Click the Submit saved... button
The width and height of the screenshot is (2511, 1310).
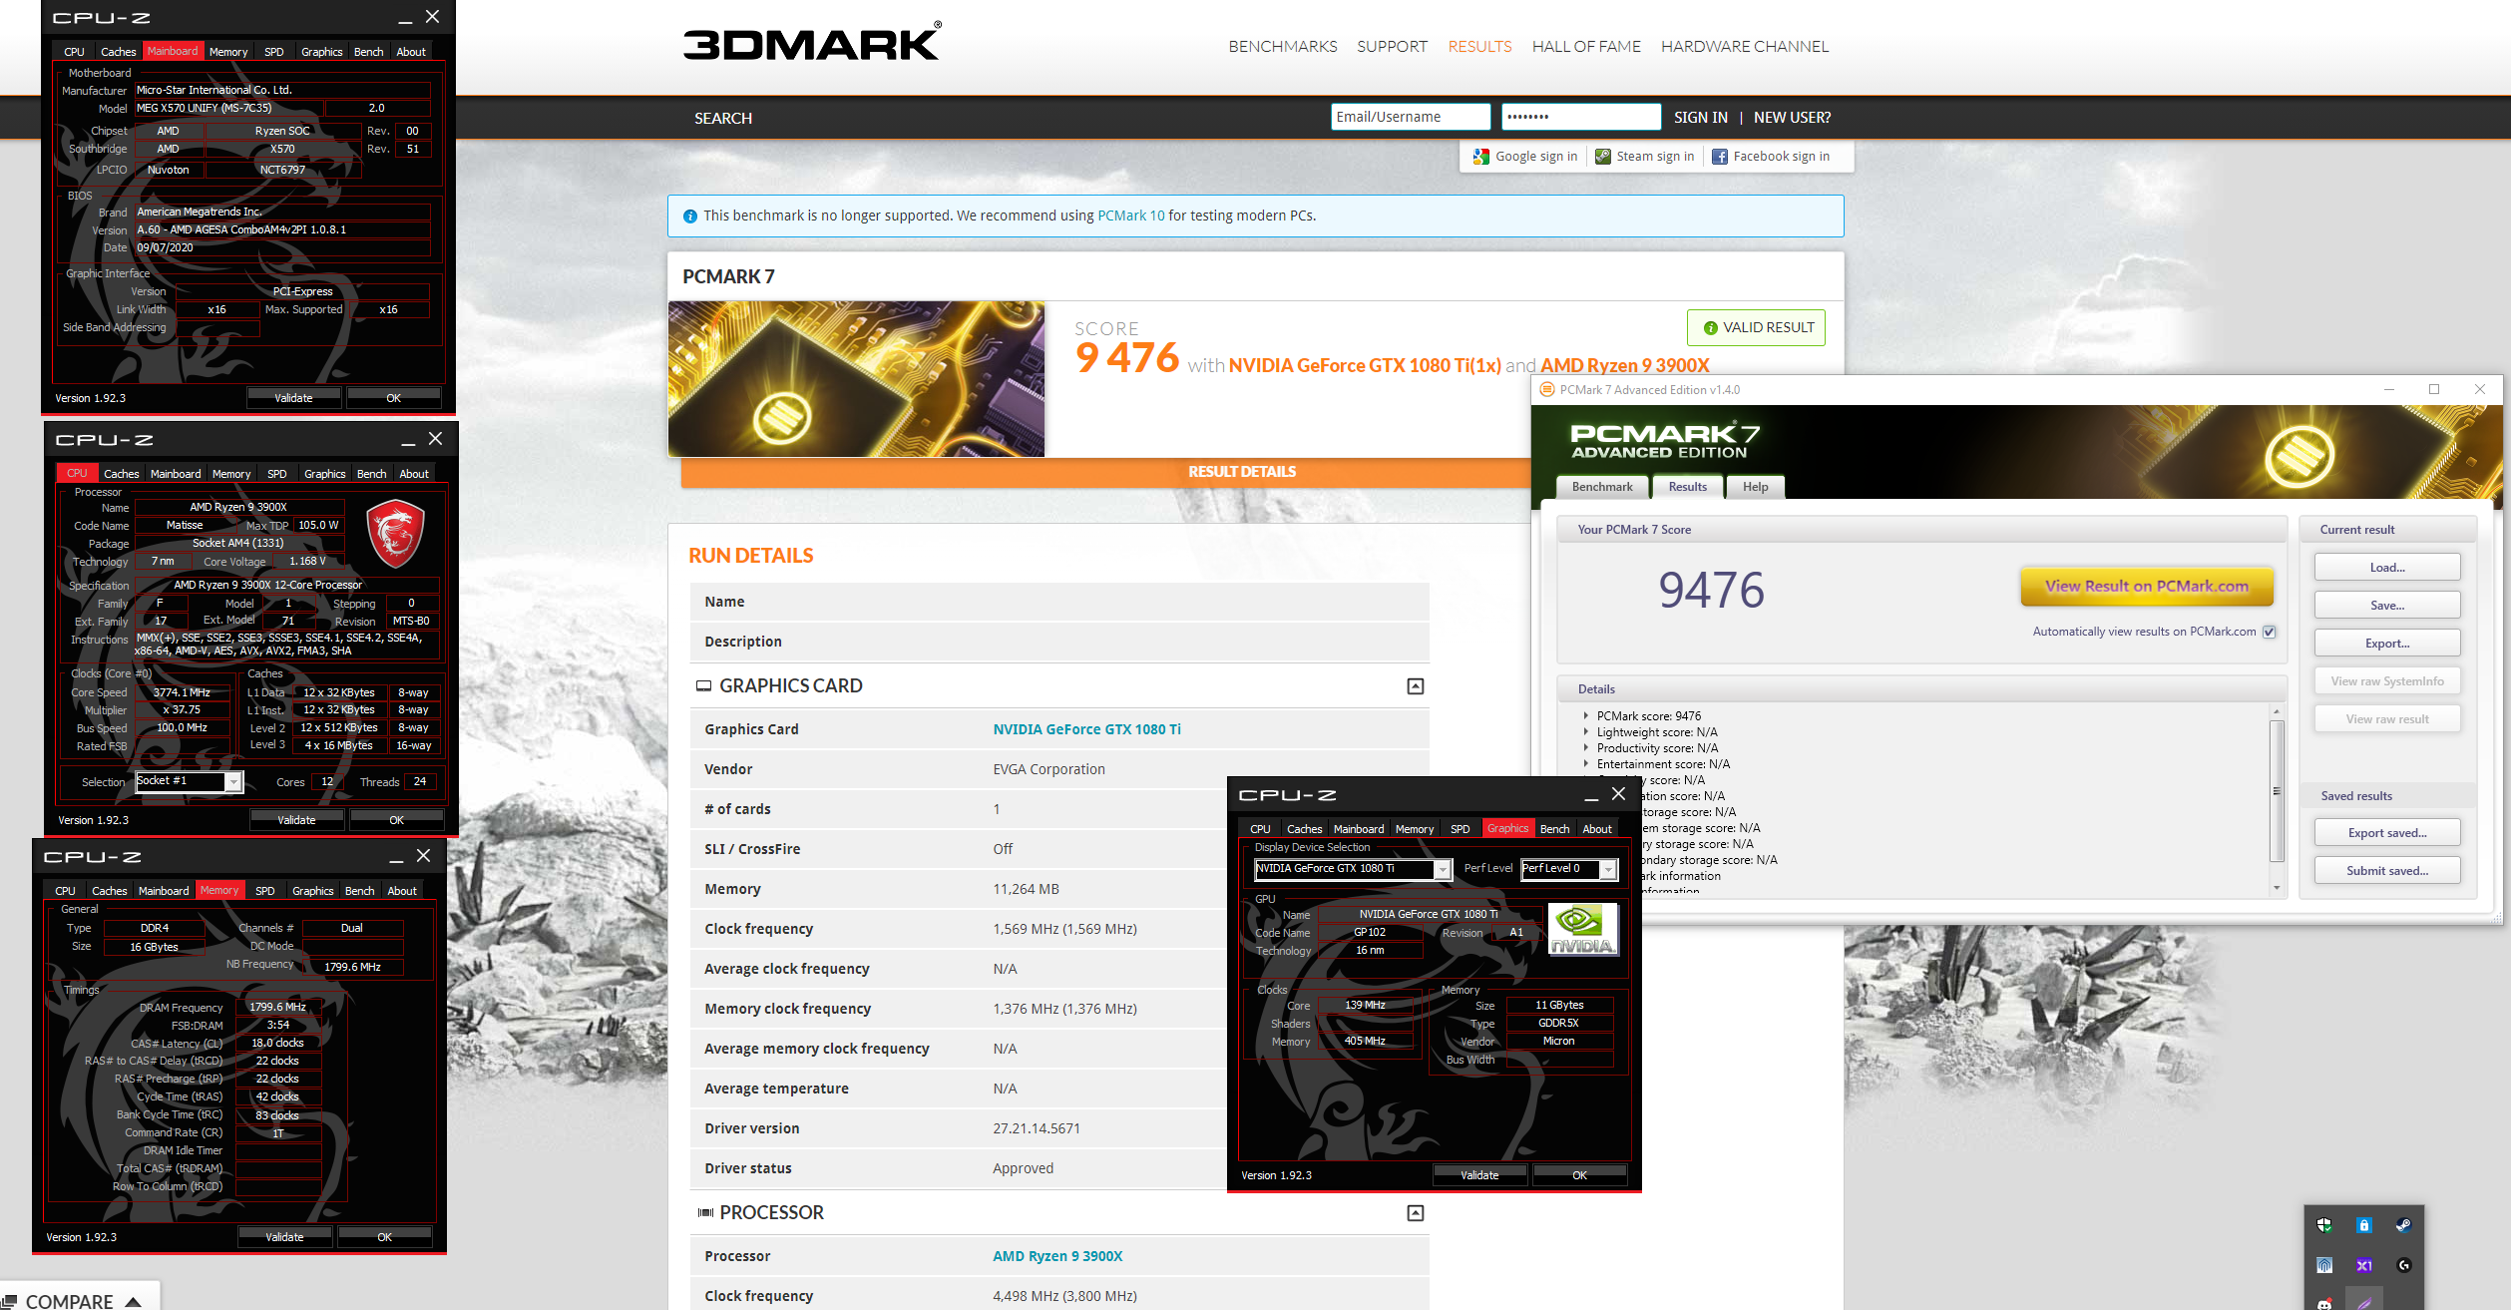2387,871
